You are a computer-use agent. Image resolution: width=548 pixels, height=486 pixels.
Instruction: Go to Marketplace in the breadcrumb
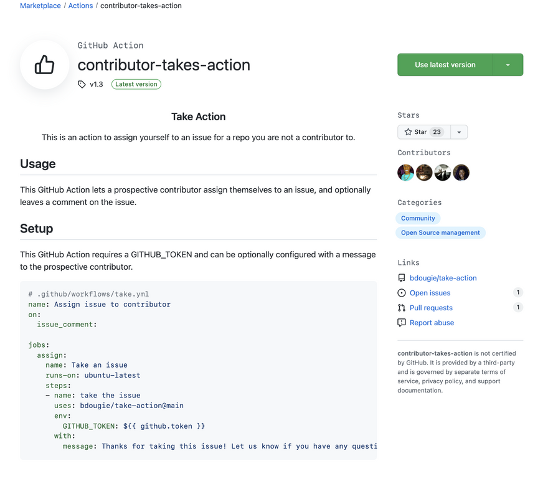(40, 6)
